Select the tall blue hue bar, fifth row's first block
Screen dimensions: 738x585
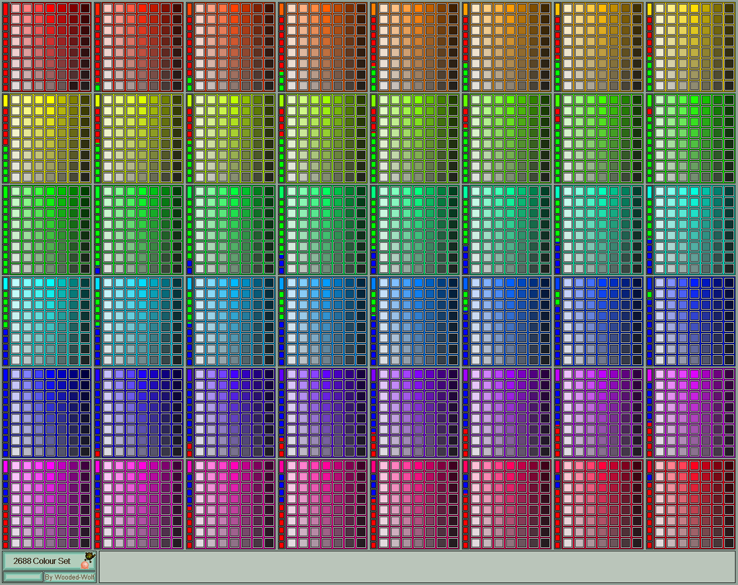click(x=6, y=375)
